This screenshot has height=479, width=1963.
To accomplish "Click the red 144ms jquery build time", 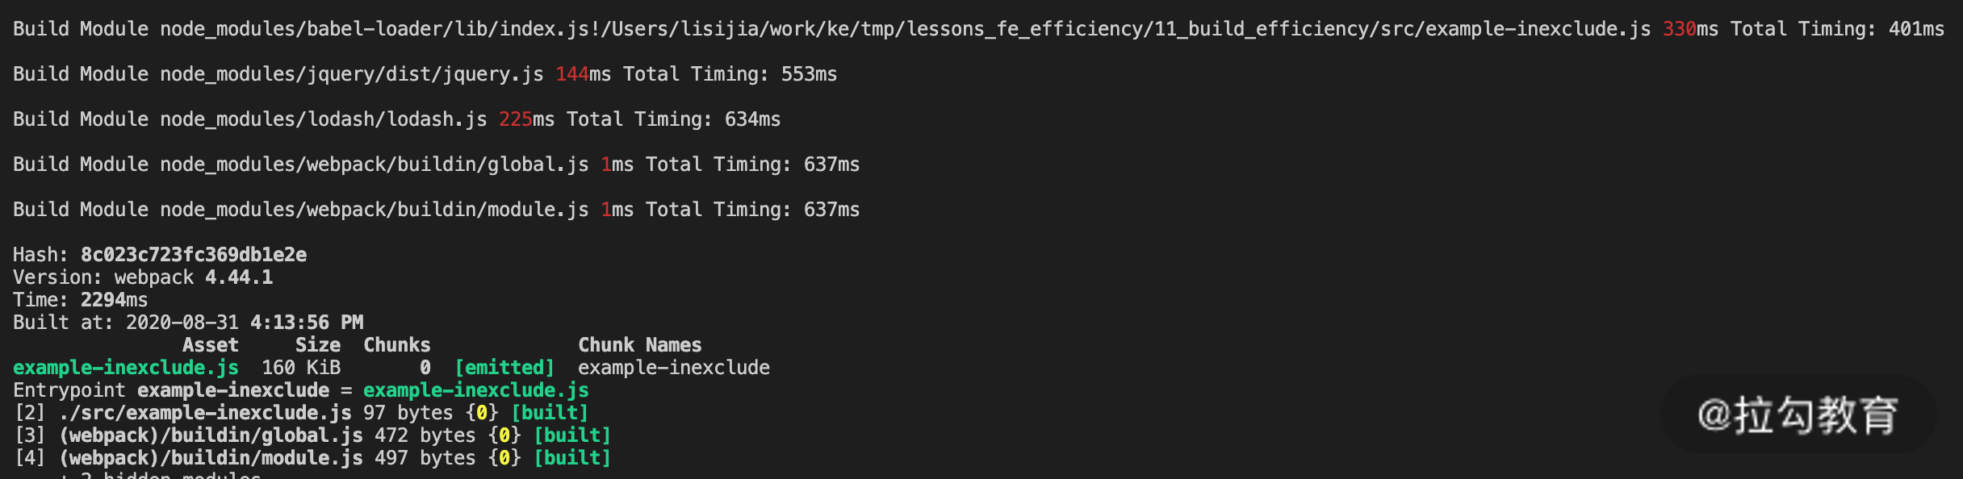I will [572, 74].
